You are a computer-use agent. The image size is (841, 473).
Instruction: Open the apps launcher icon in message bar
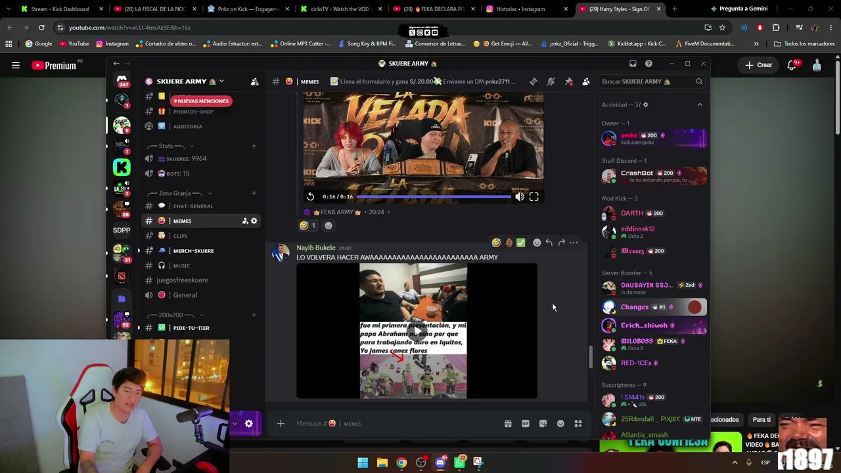[578, 424]
